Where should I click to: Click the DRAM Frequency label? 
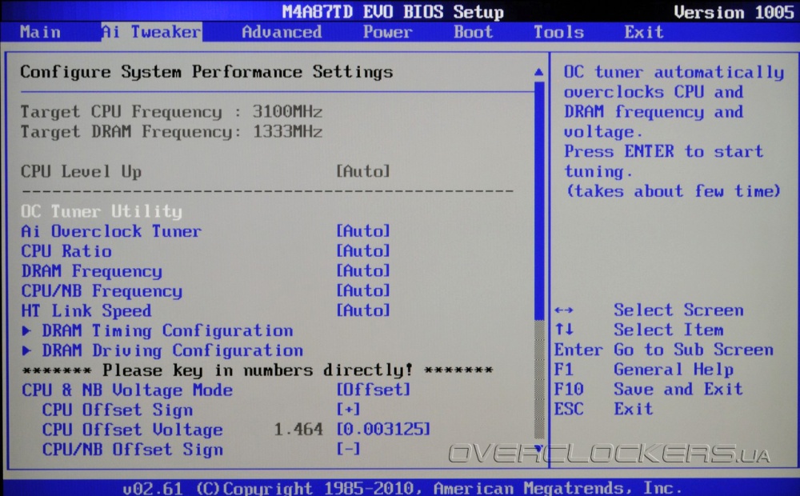point(91,271)
